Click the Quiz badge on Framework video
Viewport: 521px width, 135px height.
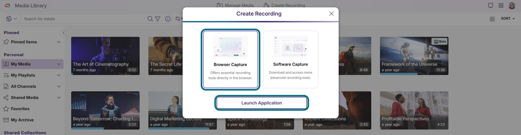[x=440, y=41]
